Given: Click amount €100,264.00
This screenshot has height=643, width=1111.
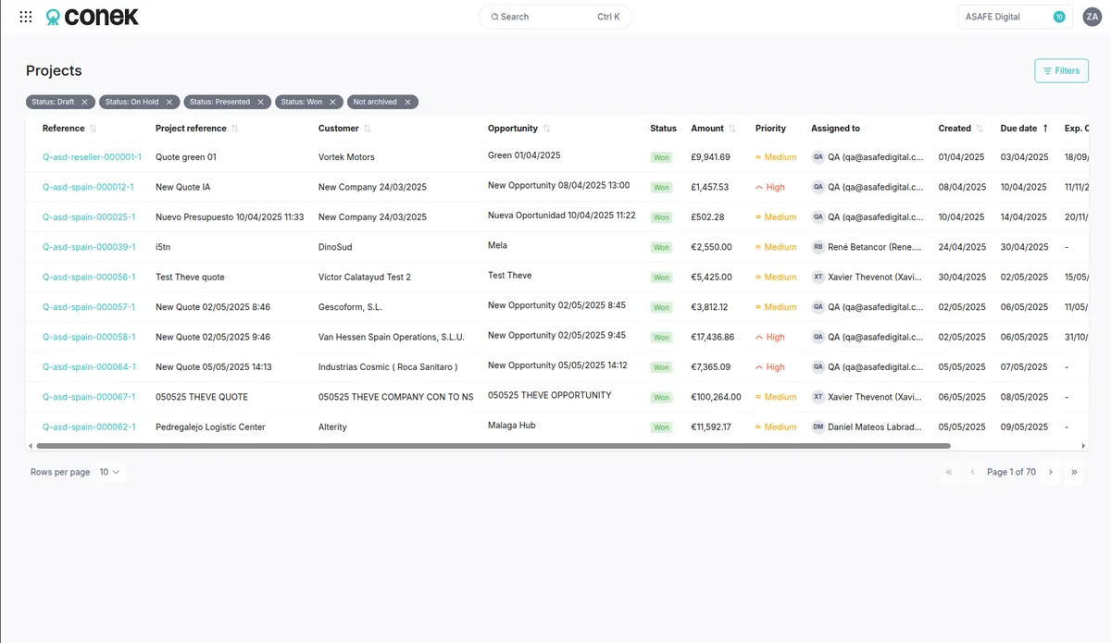Looking at the screenshot, I should pyautogui.click(x=716, y=397).
